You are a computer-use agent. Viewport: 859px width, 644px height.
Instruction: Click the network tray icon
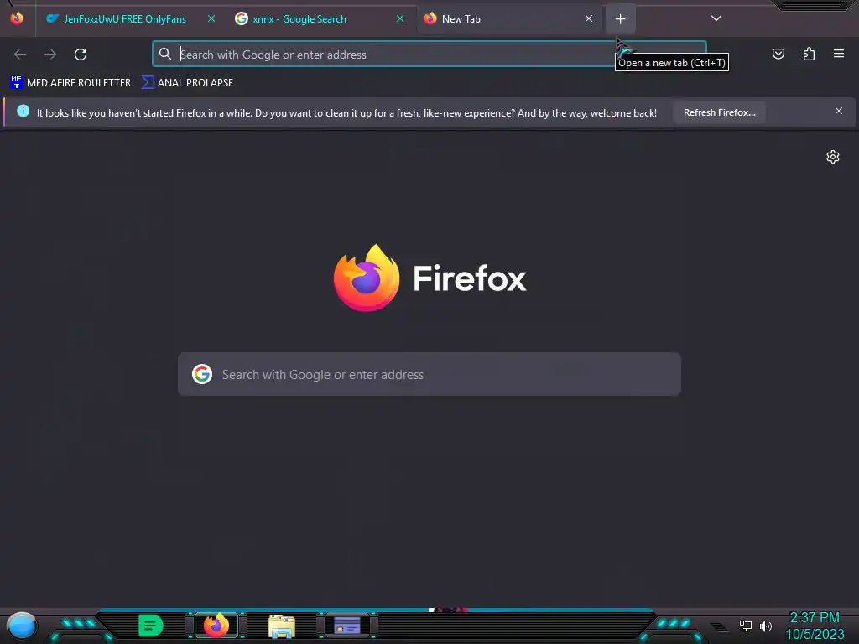coord(746,626)
